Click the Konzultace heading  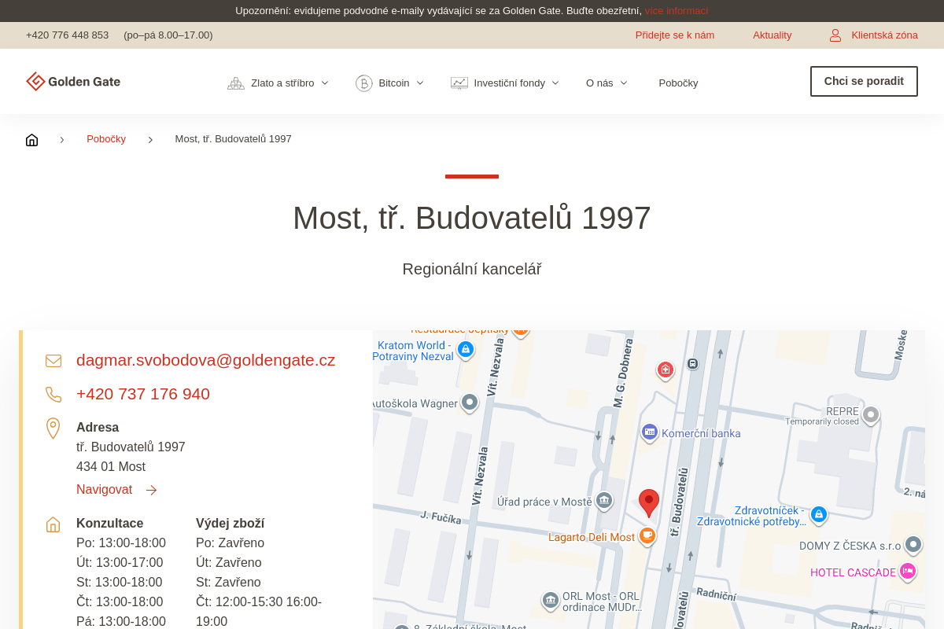(x=110, y=524)
